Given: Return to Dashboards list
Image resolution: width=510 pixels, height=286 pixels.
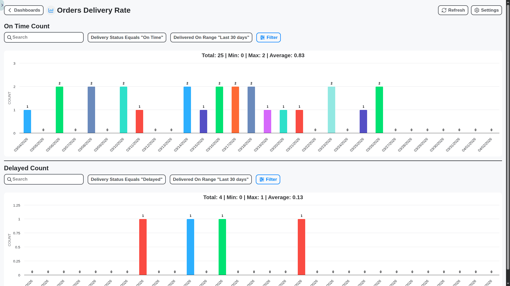Looking at the screenshot, I should (x=24, y=10).
